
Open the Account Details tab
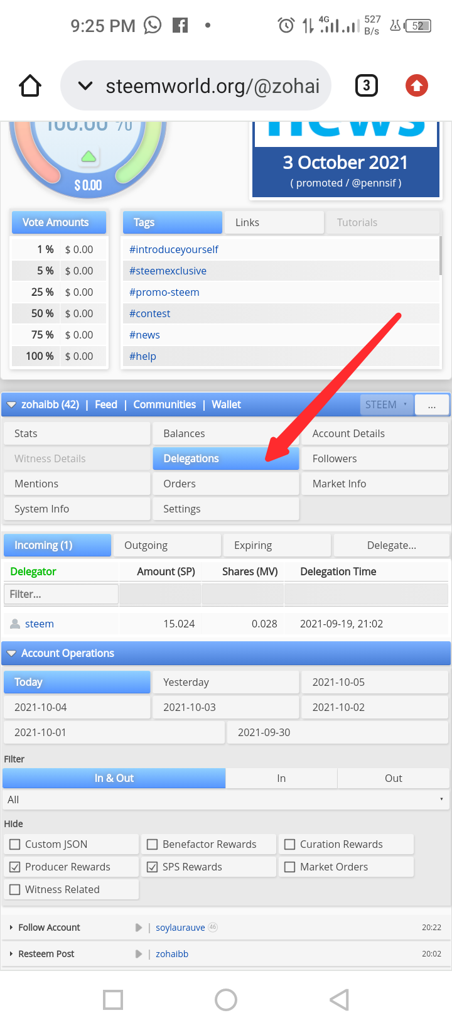375,433
